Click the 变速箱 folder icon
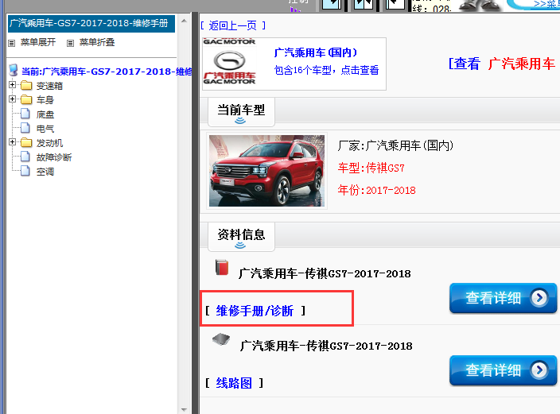Screen dimensions: 560x414 click(x=26, y=86)
